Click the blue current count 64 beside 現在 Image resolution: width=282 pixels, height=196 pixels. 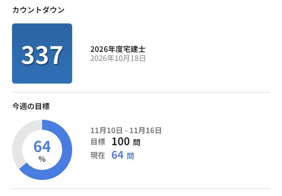117,155
